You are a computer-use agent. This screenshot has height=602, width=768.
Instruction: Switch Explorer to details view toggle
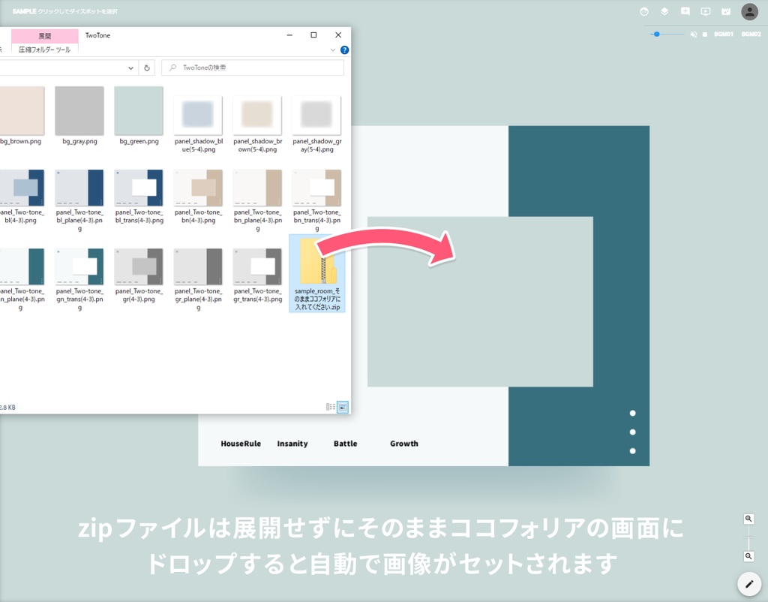tap(330, 406)
